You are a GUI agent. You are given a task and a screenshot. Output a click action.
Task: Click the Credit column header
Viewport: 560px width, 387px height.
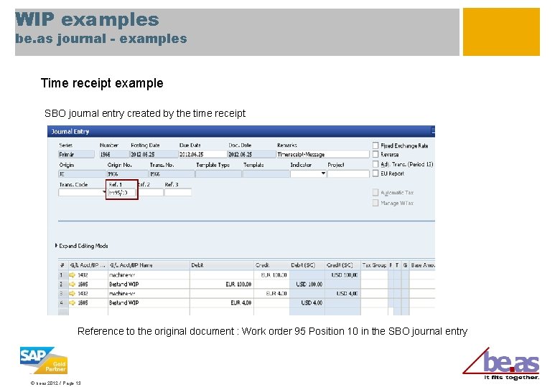point(271,265)
